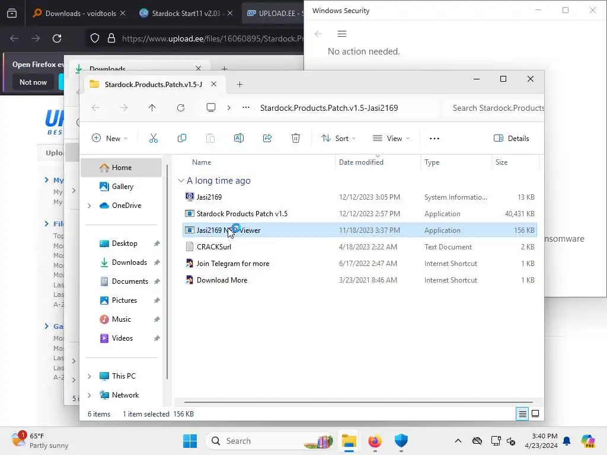Viewport: 607px width, 455px height.
Task: Open the View dropdown menu
Action: (x=391, y=138)
